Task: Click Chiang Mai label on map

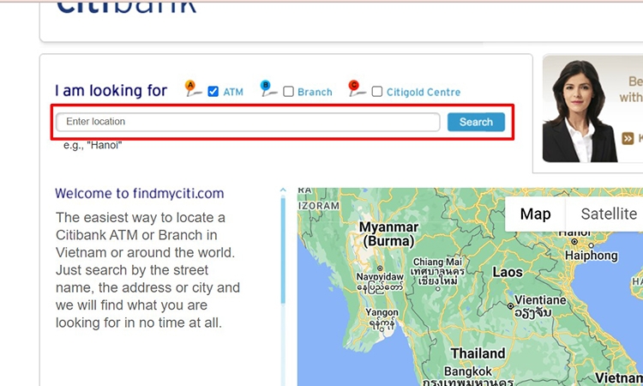Action: [x=437, y=262]
